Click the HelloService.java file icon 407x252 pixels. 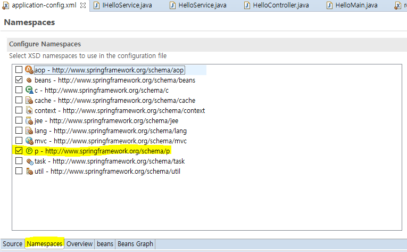[172, 5]
